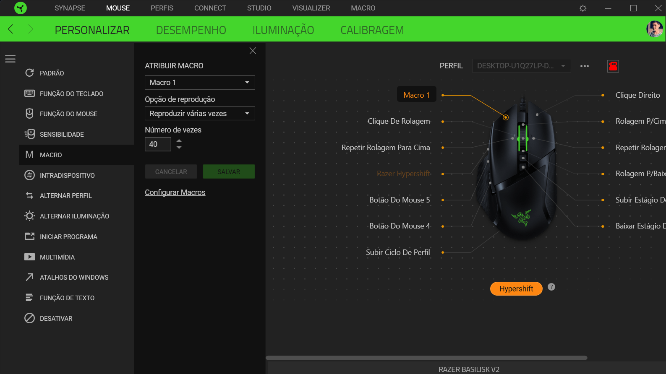The image size is (666, 374).
Task: Click the Razer logo icon
Action: 20,8
